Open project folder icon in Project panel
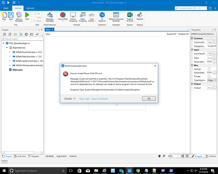Image resolution: width=218 pixels, height=174 pixels. [31, 34]
